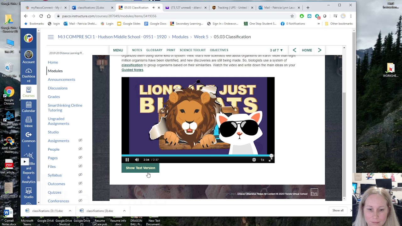
Task: Open the Discussions course link
Action: coord(57,88)
